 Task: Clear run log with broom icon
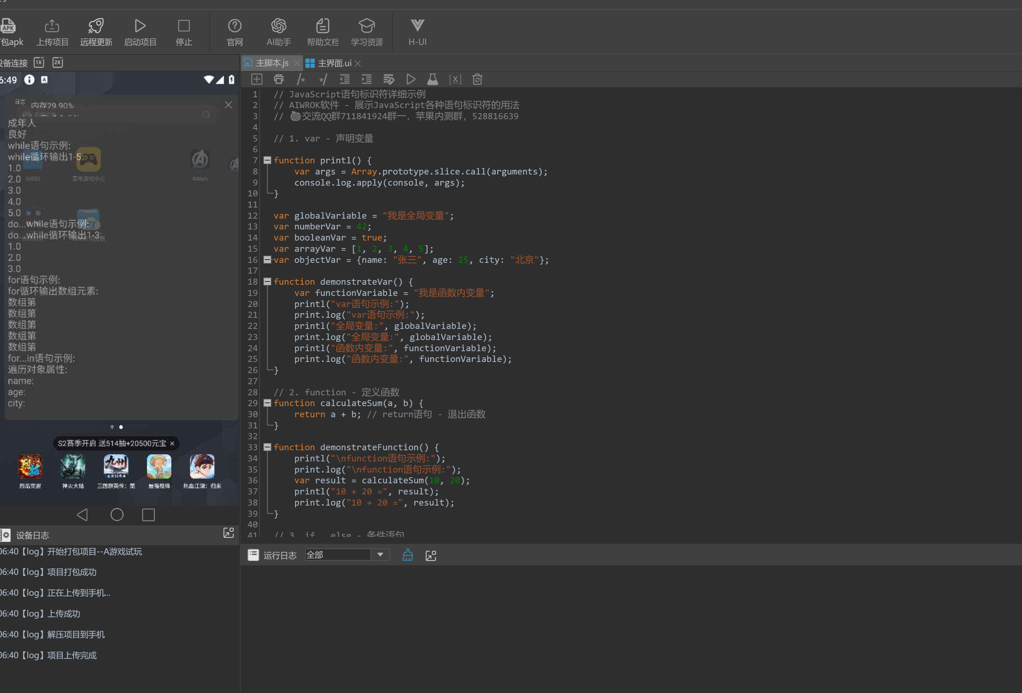[407, 555]
